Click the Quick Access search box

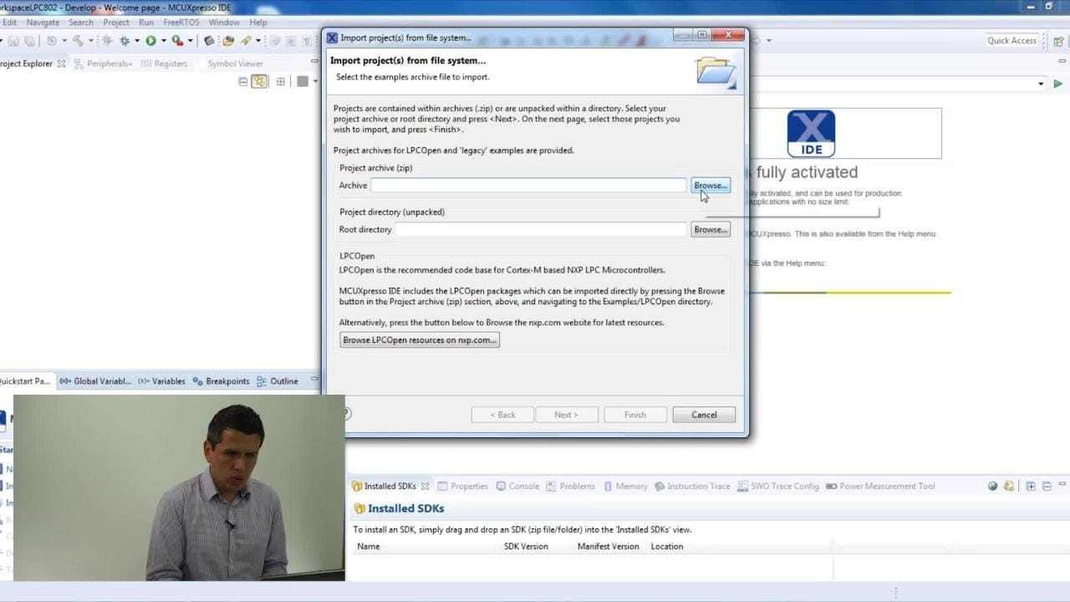pos(1011,40)
